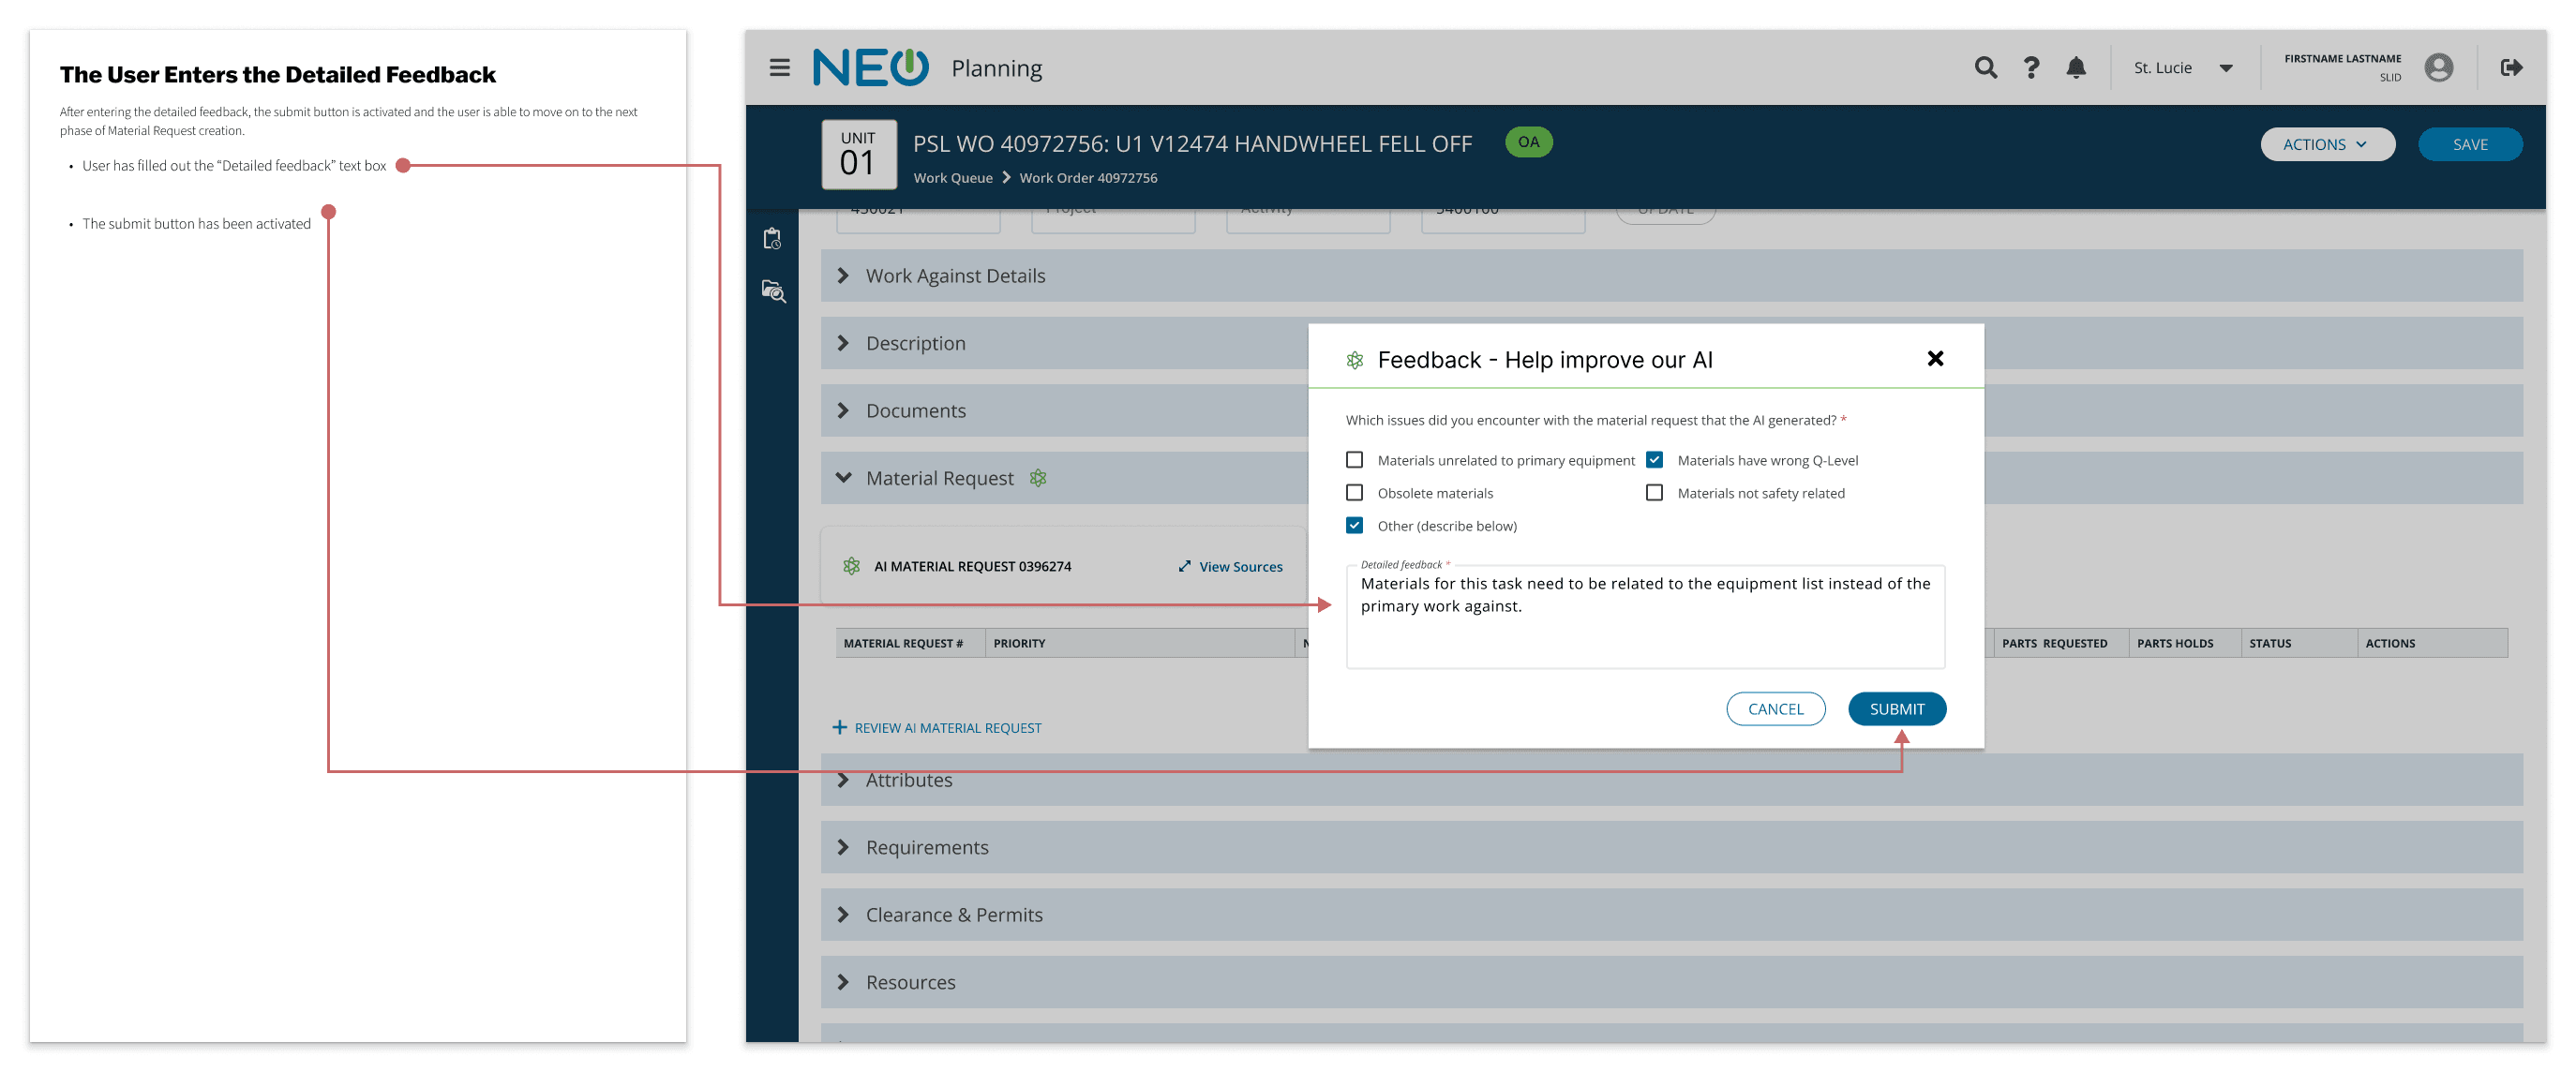
Task: Open the clipboard history sidebar icon
Action: (772, 239)
